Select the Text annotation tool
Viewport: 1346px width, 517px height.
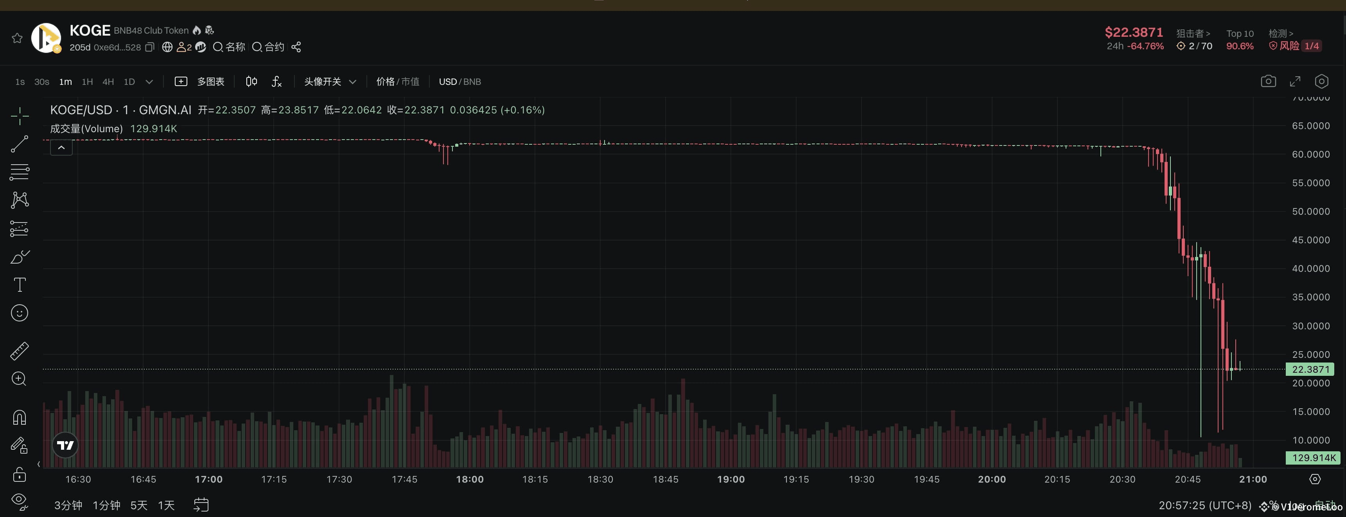point(20,285)
